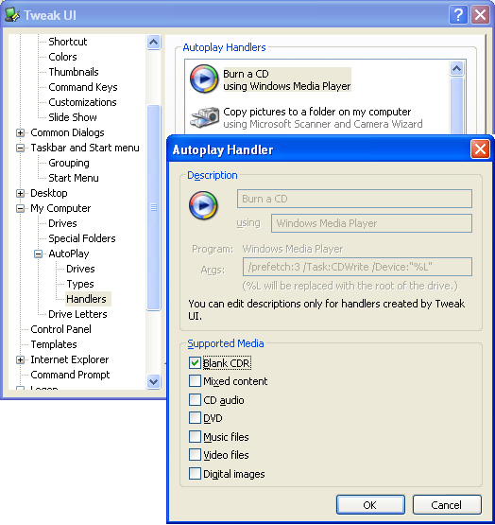Viewport: 495px width, 525px height.
Task: Uncheck the Blank CDR checkbox
Action: pyautogui.click(x=195, y=363)
